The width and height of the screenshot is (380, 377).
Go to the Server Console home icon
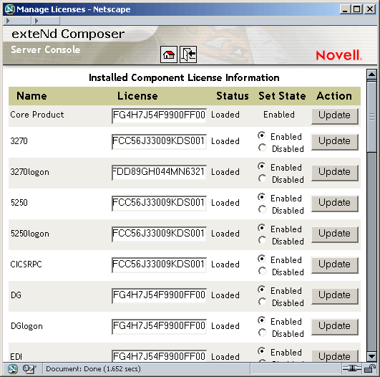pos(169,54)
